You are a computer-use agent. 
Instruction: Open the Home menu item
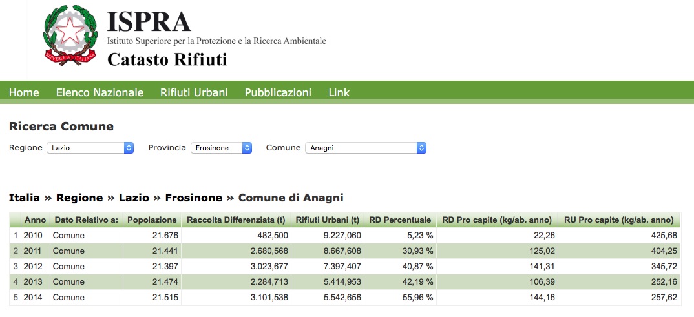pyautogui.click(x=24, y=92)
